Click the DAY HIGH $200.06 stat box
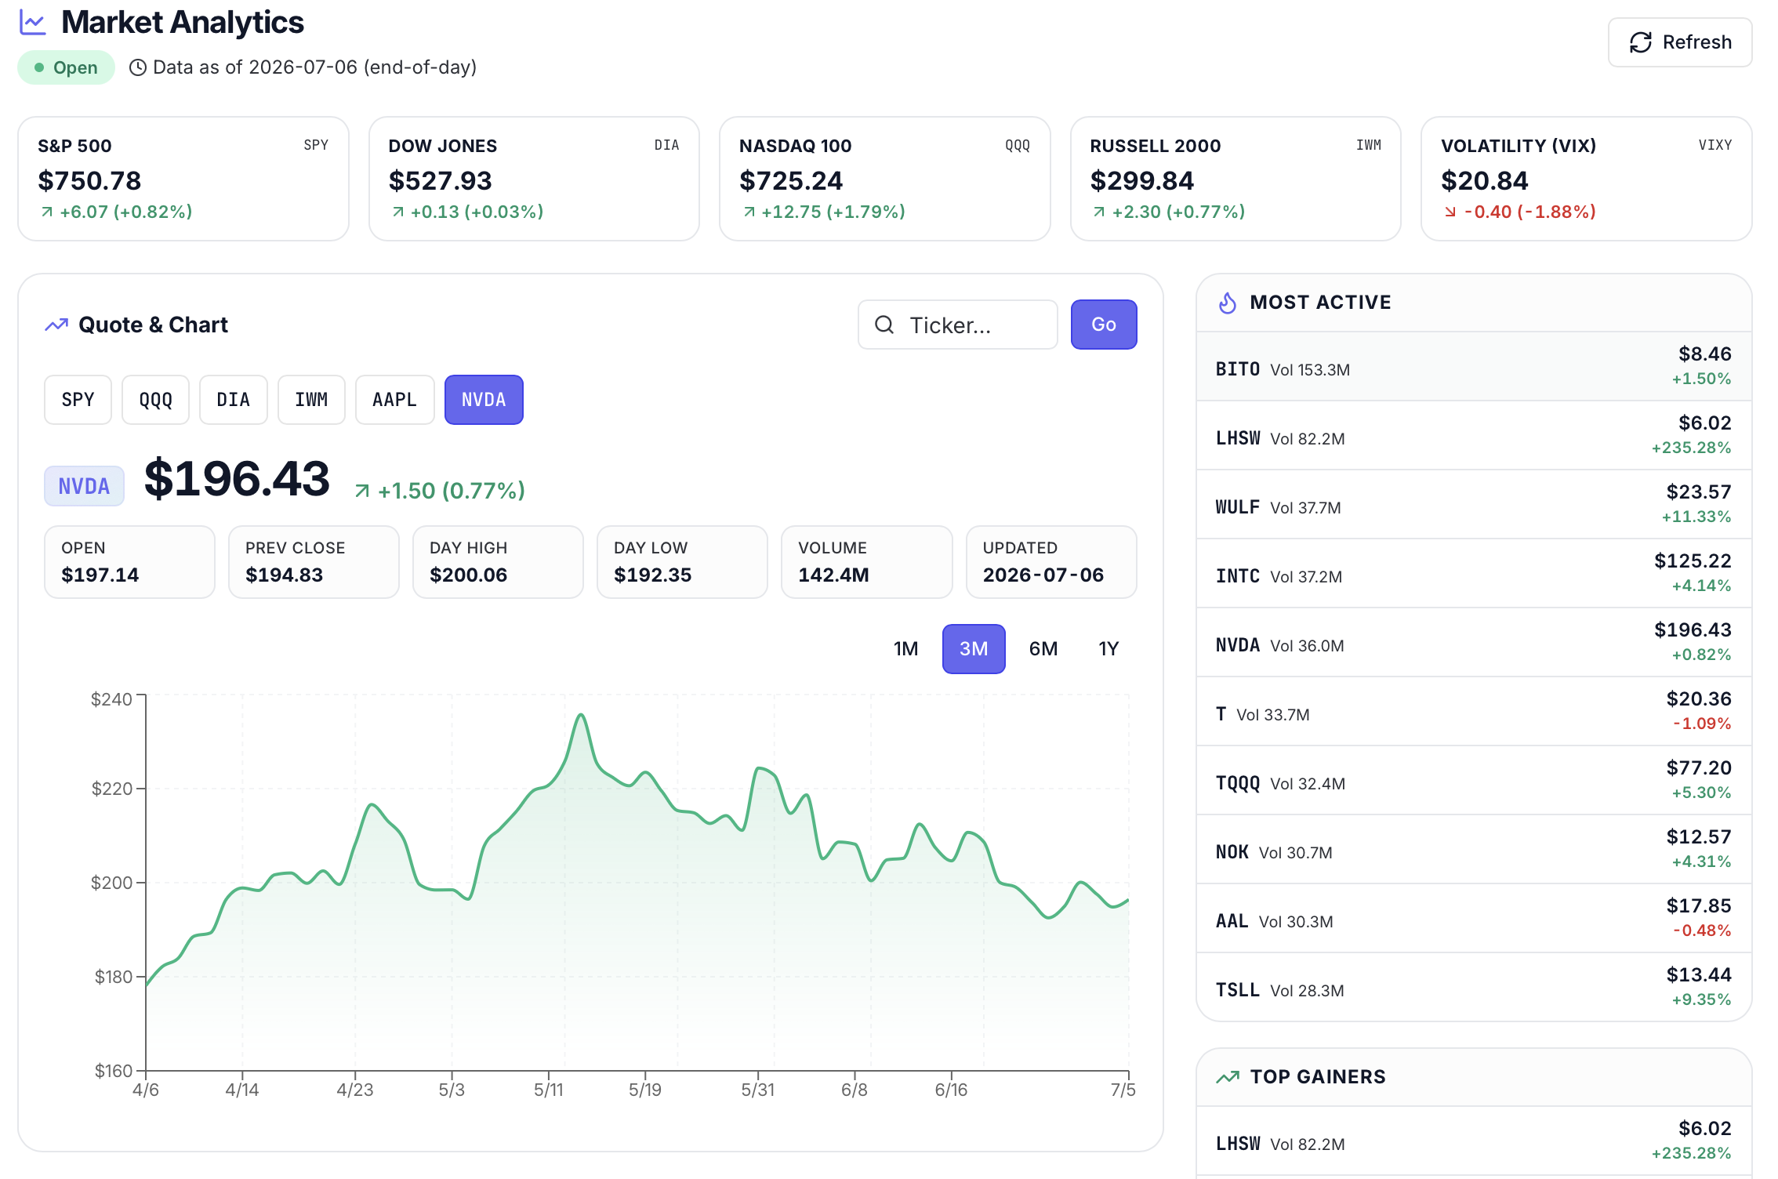 coord(498,562)
